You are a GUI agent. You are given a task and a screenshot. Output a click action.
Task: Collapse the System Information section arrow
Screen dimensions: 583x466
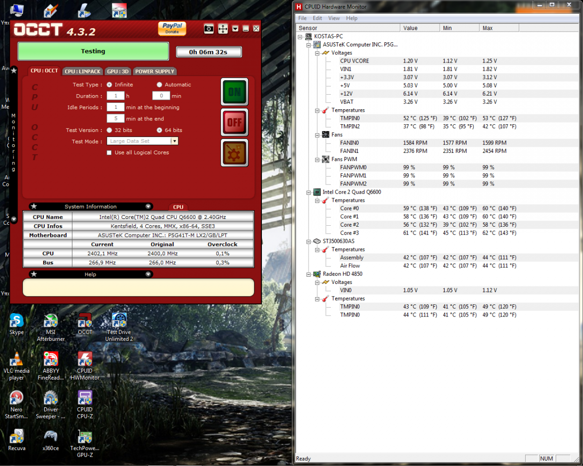tap(148, 207)
